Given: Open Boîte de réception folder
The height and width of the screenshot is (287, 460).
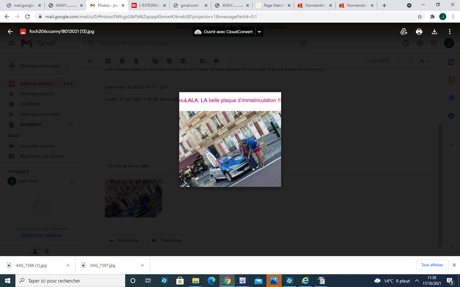Looking at the screenshot, I should 38,84.
